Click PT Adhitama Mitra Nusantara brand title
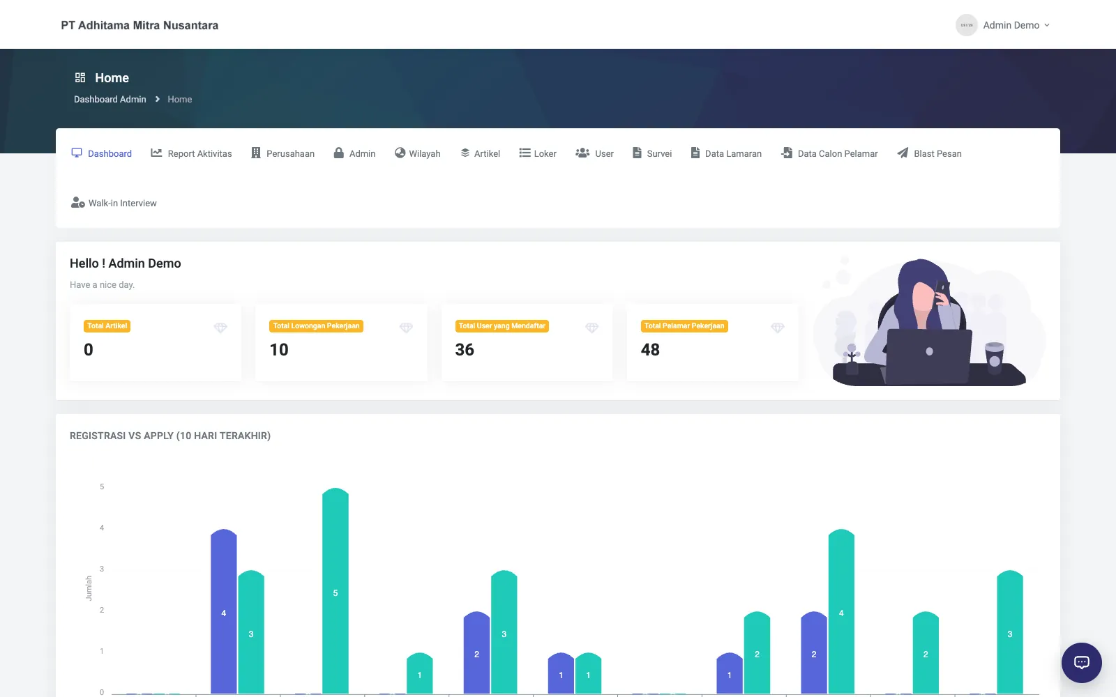 point(139,25)
